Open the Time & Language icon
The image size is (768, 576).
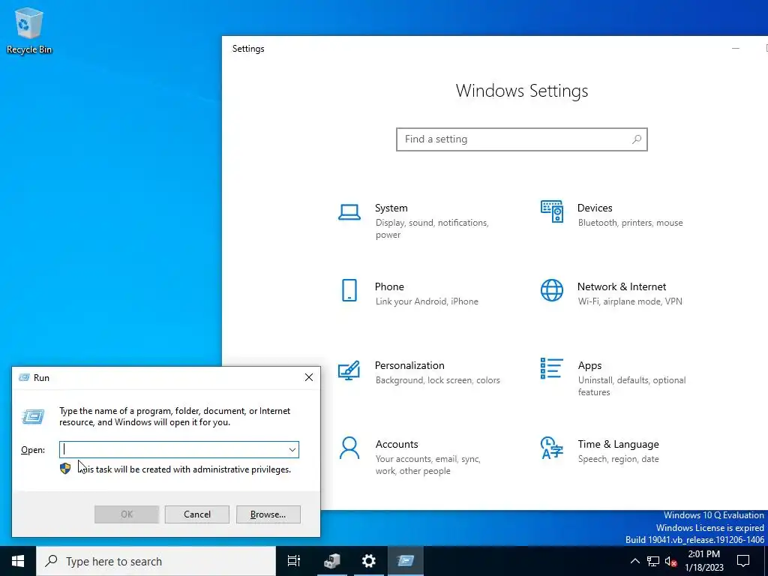[x=551, y=448]
